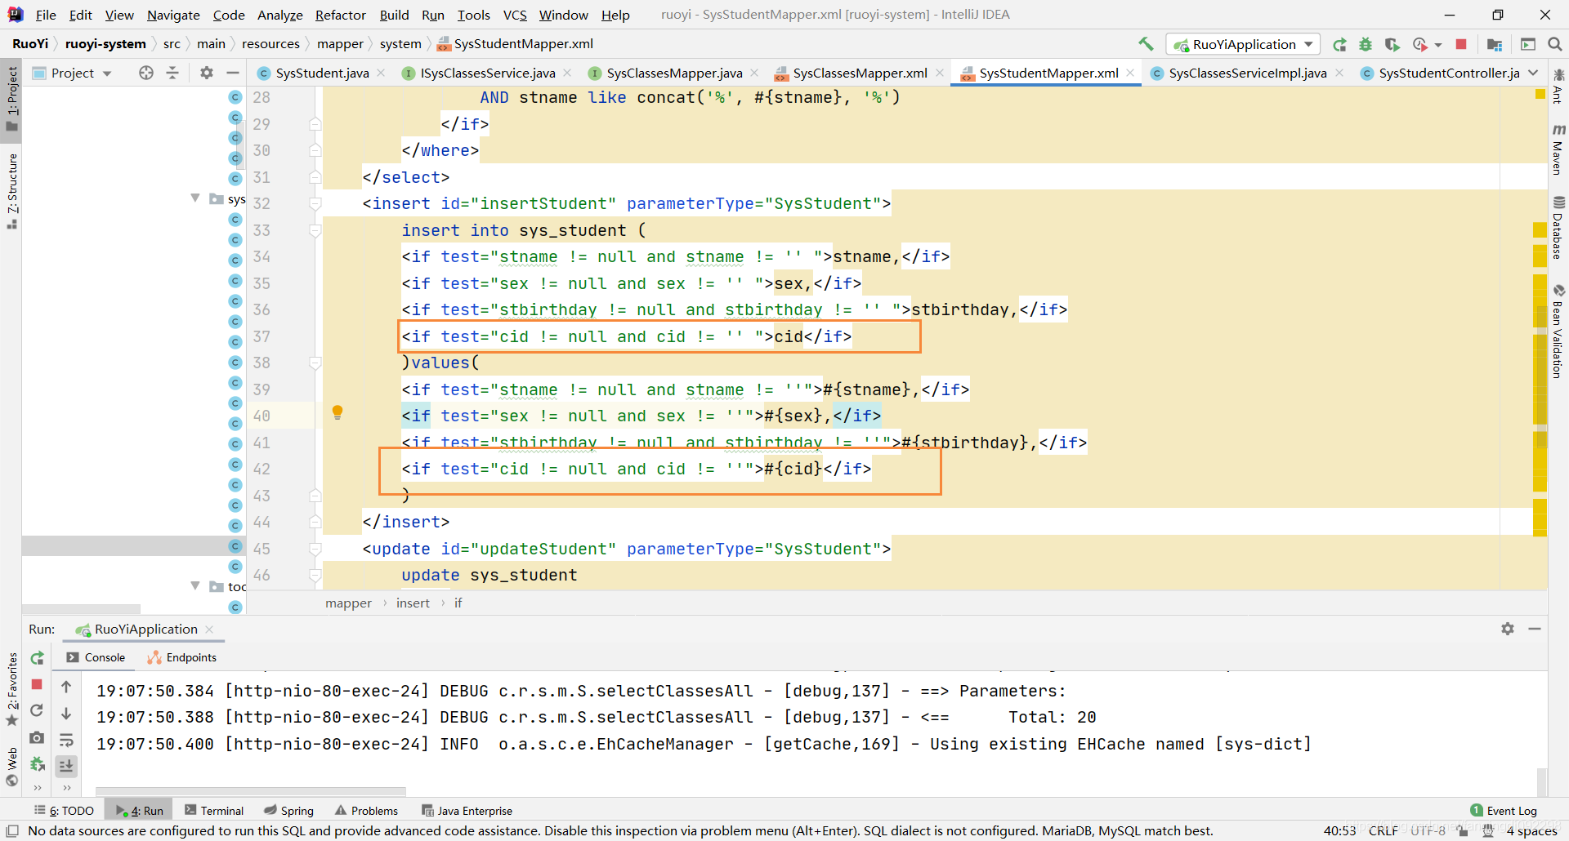Click tool window toggle icon in status bar corner
The height and width of the screenshot is (841, 1569).
(x=11, y=831)
